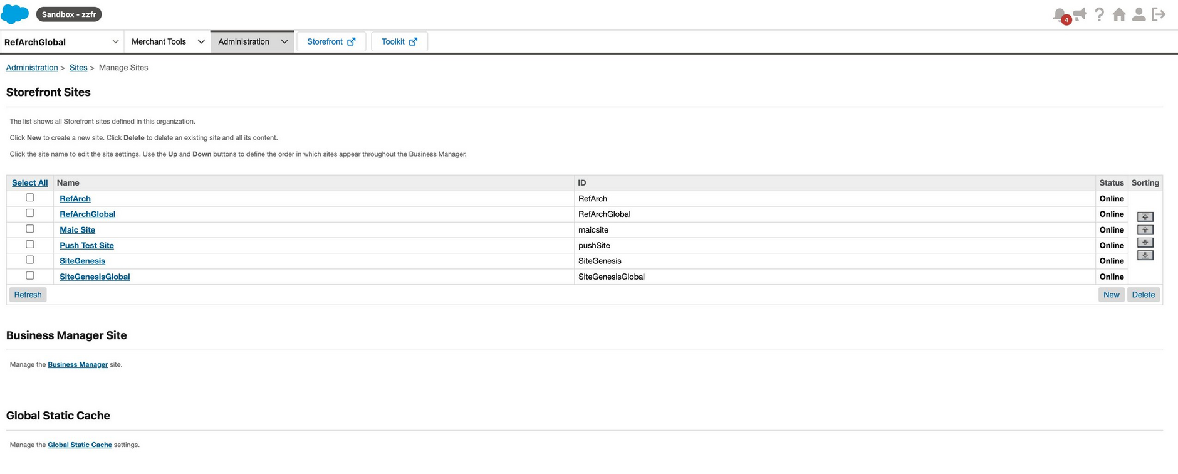Go to the home icon
The height and width of the screenshot is (474, 1178).
point(1119,14)
